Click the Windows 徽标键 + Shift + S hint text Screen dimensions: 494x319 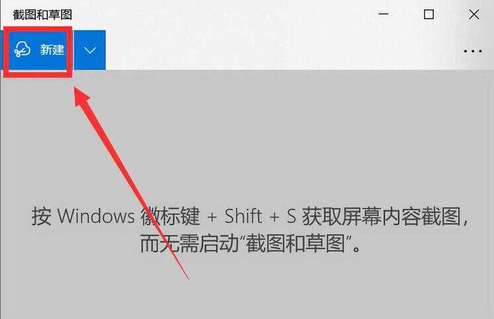pyautogui.click(x=250, y=216)
